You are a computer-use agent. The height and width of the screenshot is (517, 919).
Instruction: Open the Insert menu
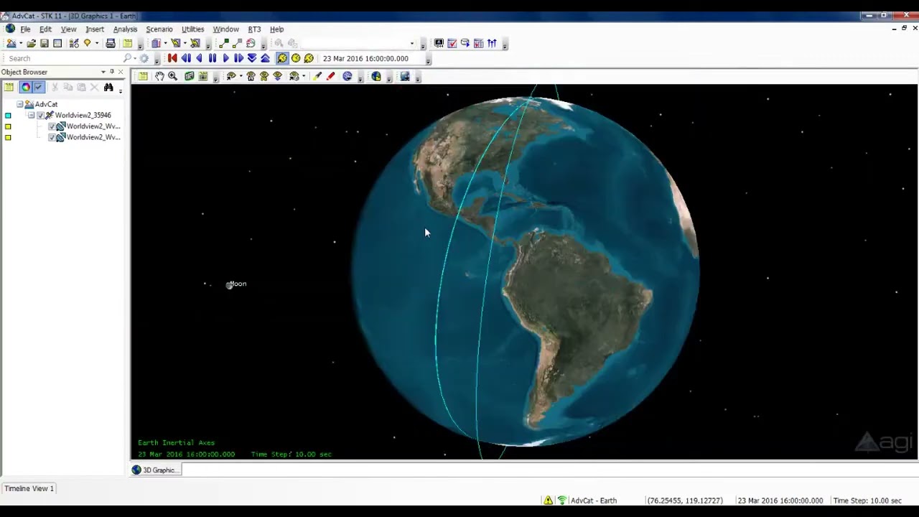[x=95, y=29]
